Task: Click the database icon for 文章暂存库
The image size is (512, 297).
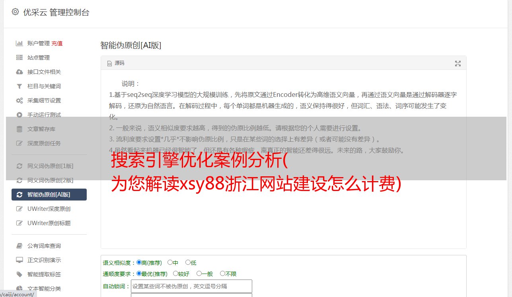Action: pyautogui.click(x=19, y=129)
